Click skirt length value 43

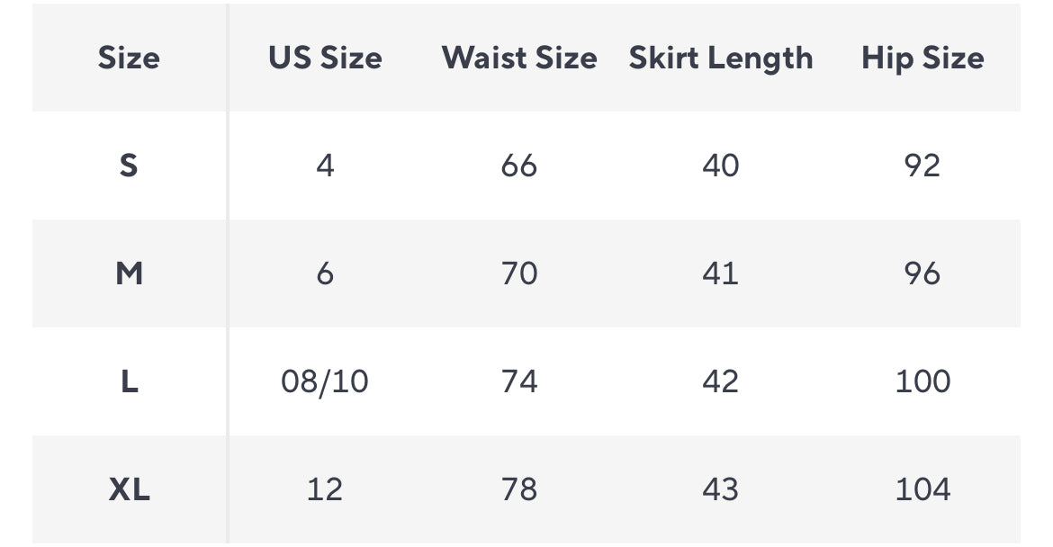click(720, 489)
